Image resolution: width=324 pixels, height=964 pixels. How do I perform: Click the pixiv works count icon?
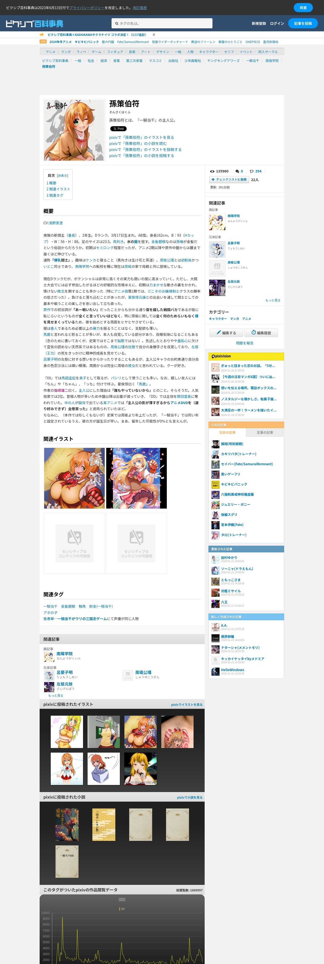tap(252, 171)
